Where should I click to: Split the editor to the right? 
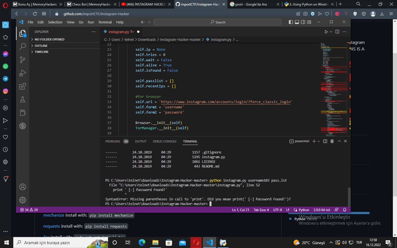[337, 32]
